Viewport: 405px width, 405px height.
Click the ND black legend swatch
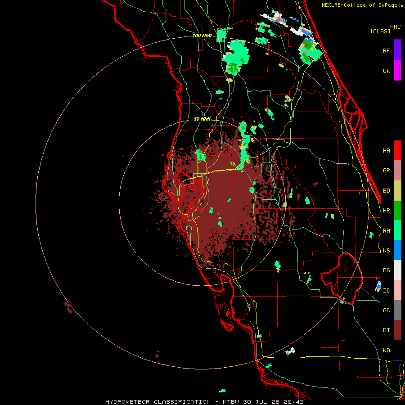coord(397,350)
